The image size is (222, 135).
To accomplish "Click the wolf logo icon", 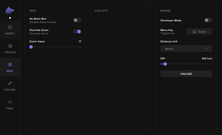I will click(x=10, y=11).
